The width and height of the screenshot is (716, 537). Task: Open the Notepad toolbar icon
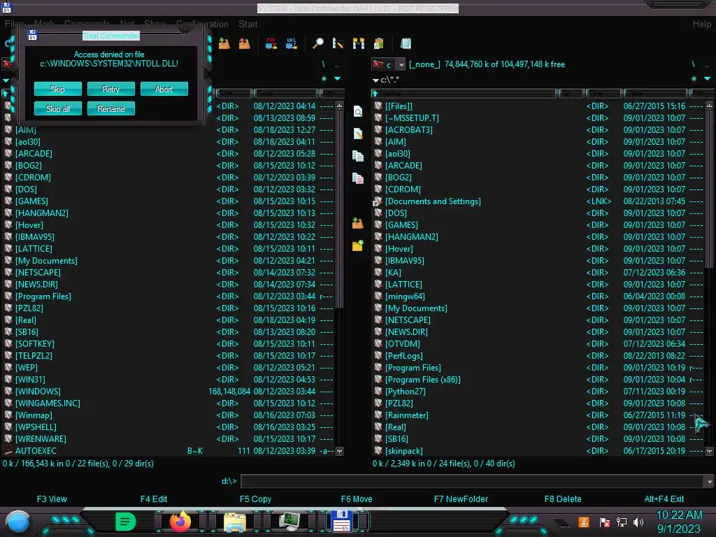coord(406,43)
